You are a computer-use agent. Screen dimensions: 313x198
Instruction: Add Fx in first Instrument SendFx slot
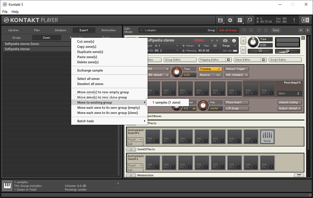[x=153, y=163]
